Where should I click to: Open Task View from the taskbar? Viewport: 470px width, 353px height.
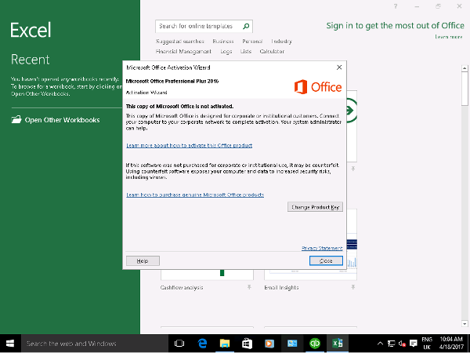pyautogui.click(x=179, y=344)
